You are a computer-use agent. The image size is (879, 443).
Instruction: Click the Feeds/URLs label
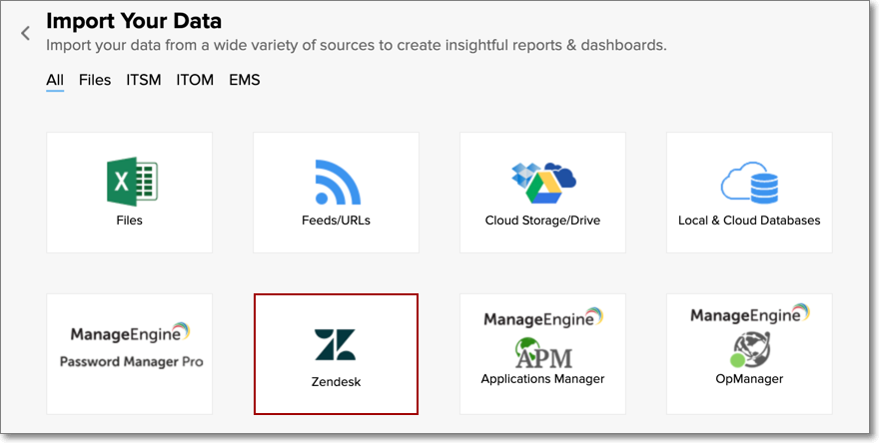pos(337,221)
